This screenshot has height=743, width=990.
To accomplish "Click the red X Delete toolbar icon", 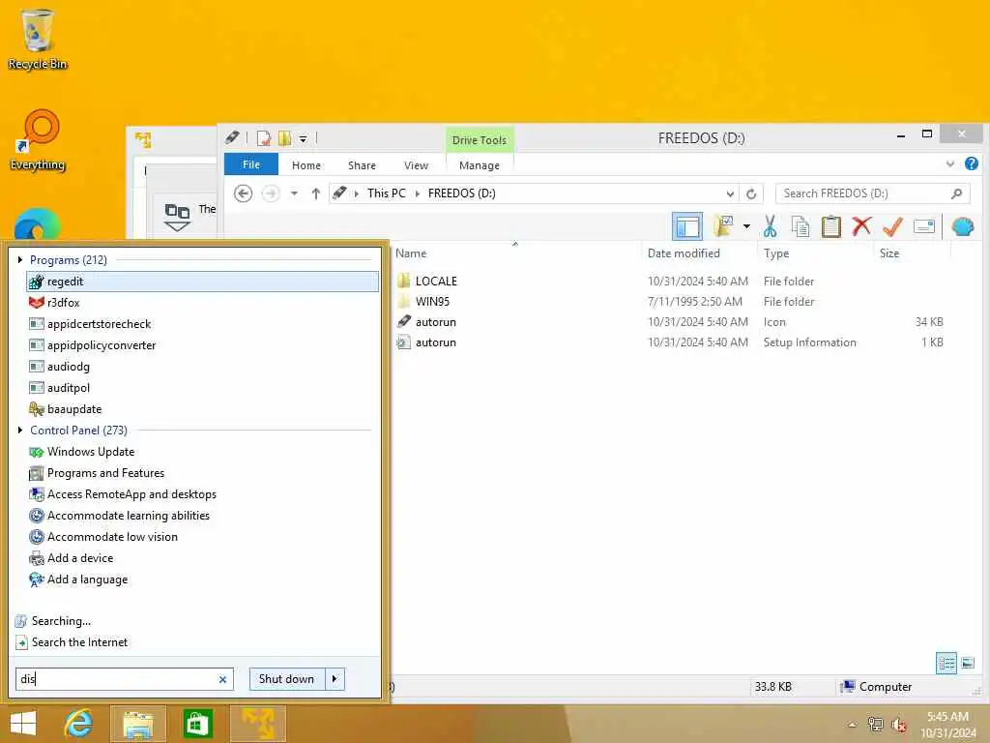I will pyautogui.click(x=861, y=225).
